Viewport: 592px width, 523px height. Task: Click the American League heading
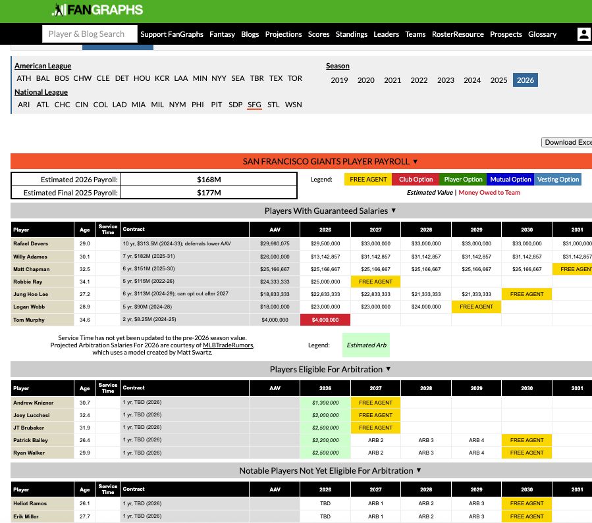(x=43, y=66)
